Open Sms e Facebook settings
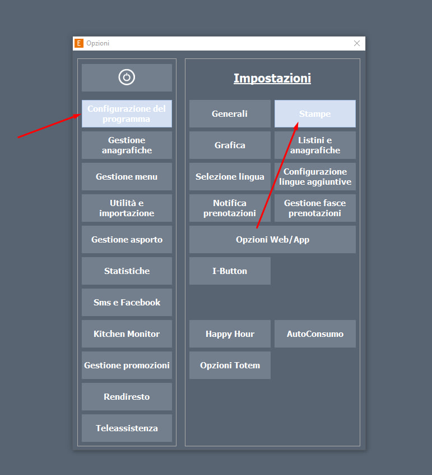This screenshot has width=432, height=475. 127,303
